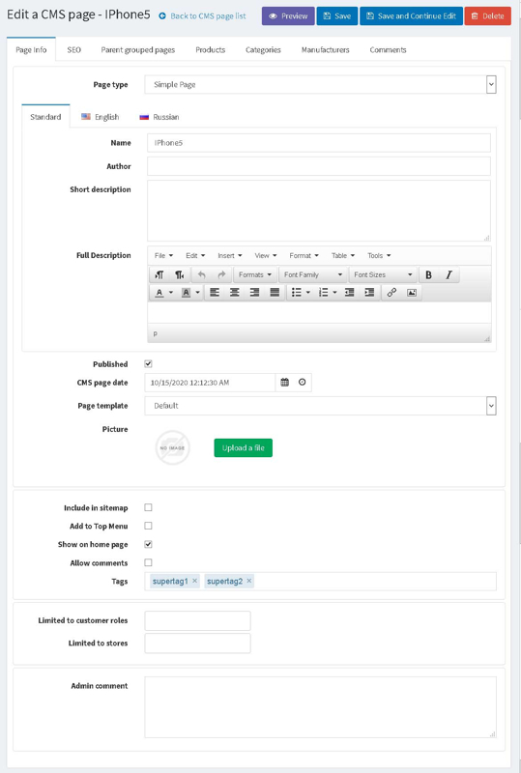Viewport: 521px width, 773px height.
Task: Remove the supertag1 tag
Action: click(x=195, y=581)
